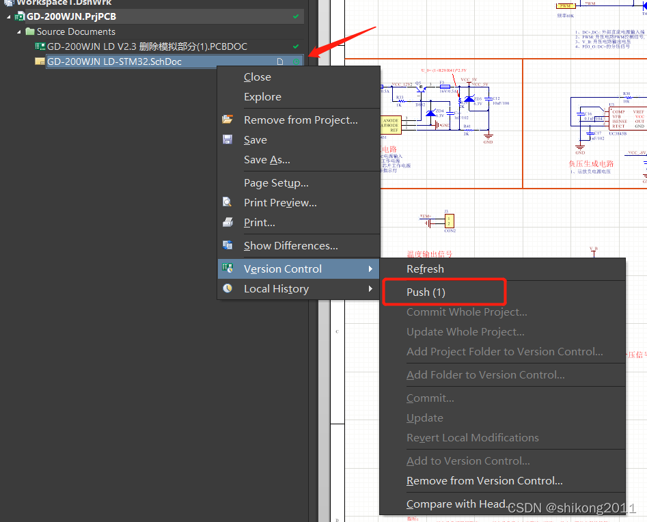Click the Local History clock icon
This screenshot has width=647, height=522.
pyautogui.click(x=228, y=288)
